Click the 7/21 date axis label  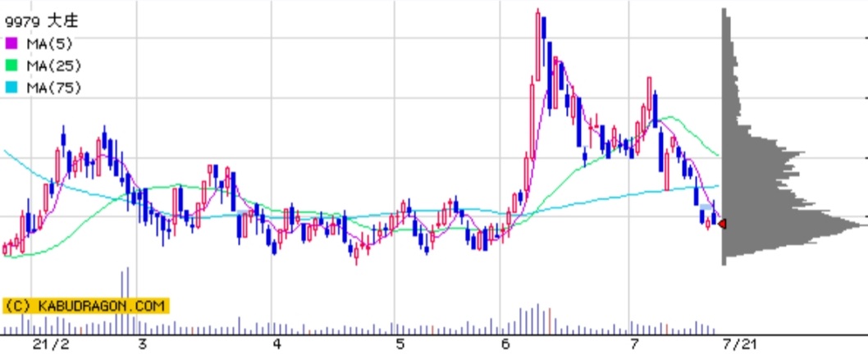[739, 344]
